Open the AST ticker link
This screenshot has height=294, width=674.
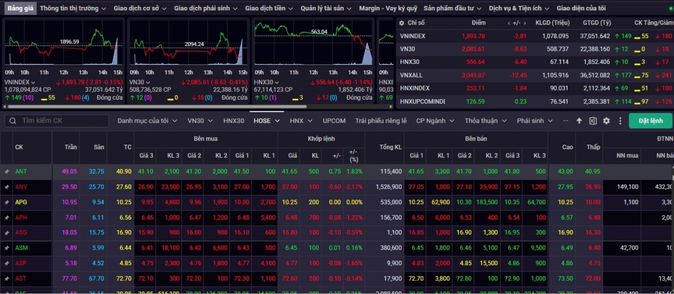click(x=21, y=278)
